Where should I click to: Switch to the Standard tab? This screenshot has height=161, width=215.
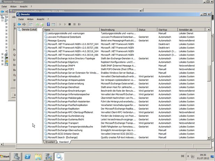[64, 142]
